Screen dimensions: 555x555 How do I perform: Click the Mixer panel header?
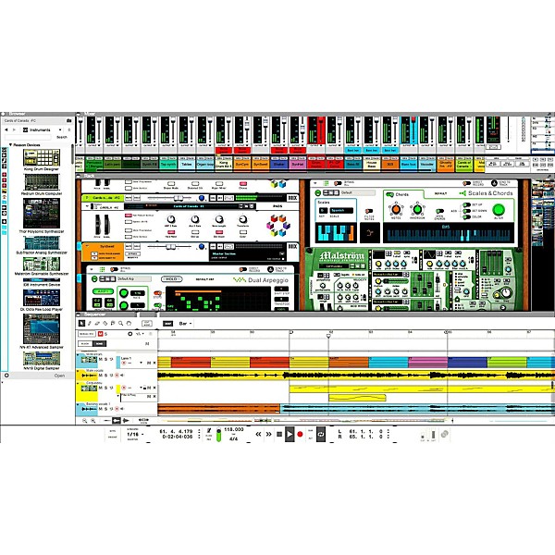(89, 114)
